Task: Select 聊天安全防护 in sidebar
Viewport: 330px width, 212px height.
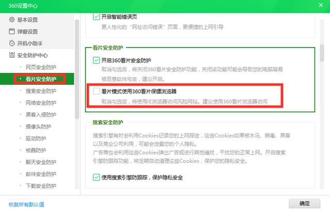Action: coord(37,162)
